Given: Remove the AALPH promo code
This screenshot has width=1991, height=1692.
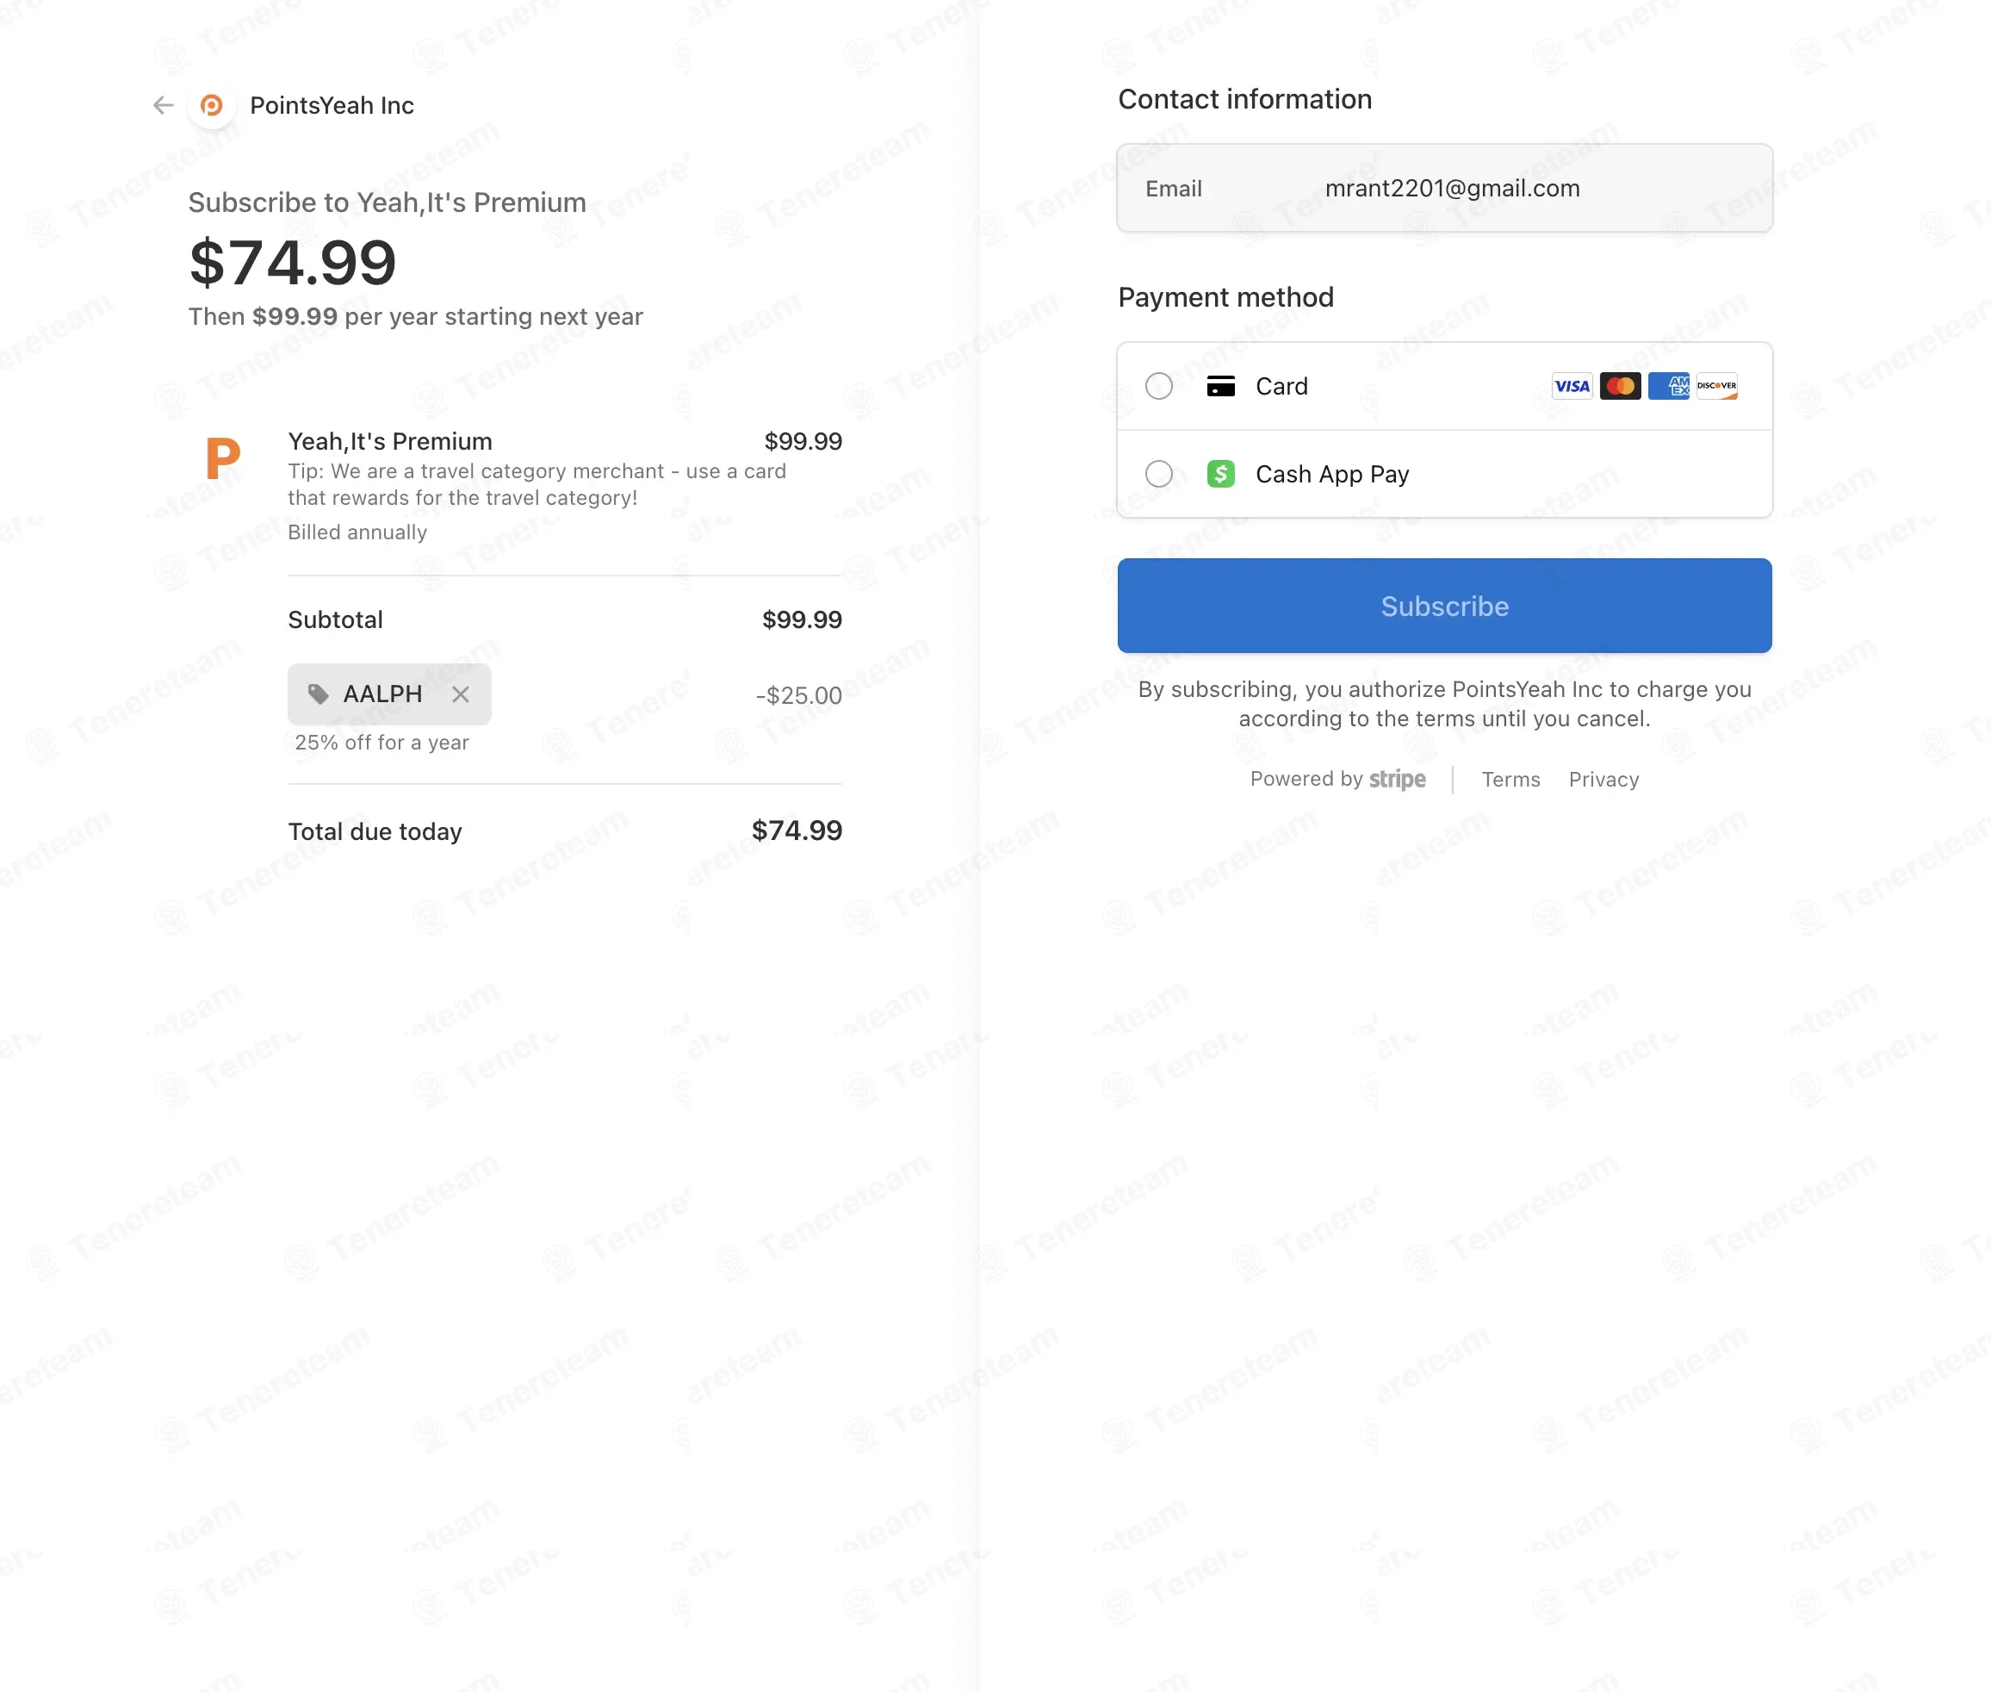Looking at the screenshot, I should (x=461, y=694).
